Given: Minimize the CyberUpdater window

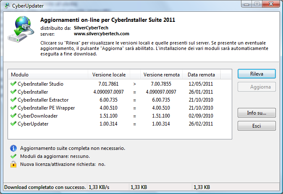Looking at the screenshot, I should tap(246, 4).
